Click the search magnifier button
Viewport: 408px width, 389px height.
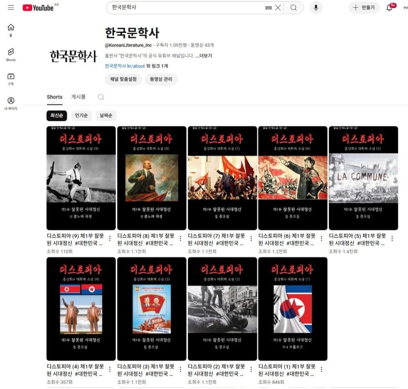[293, 8]
